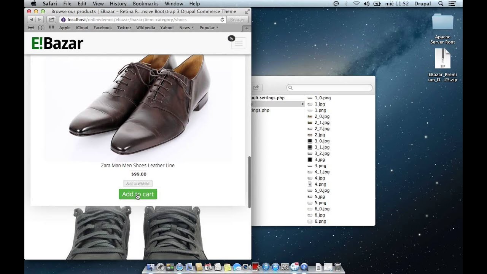Open the cart badge showing 5
This screenshot has width=487, height=274.
pos(231,38)
